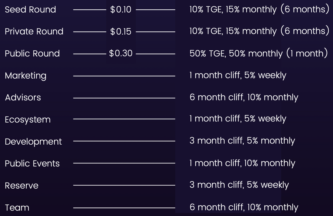Click the Development label
The height and width of the screenshot is (216, 333).
point(33,142)
